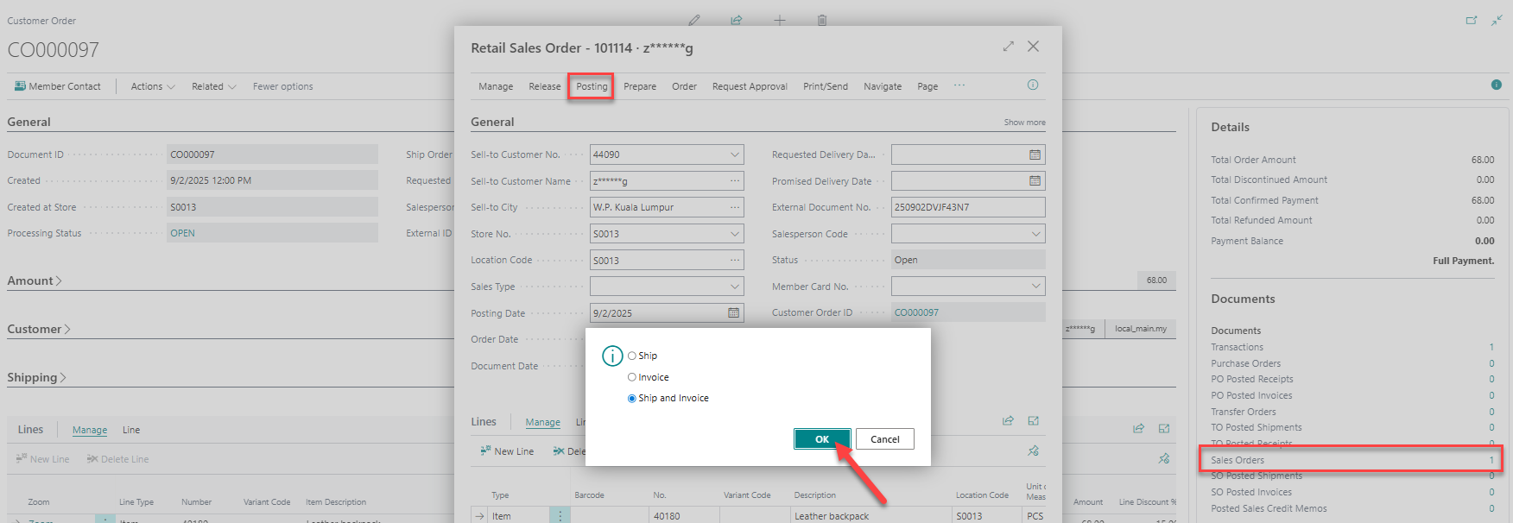This screenshot has height=523, width=1513.
Task: Open the Requested Delivery Date calendar picker
Action: coord(1035,154)
